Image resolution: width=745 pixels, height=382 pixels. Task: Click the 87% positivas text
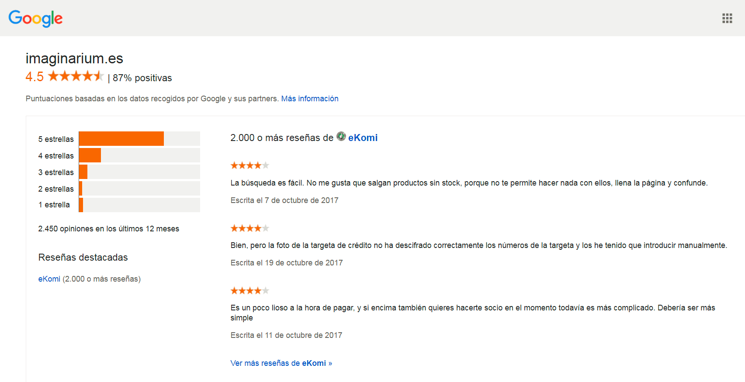pos(142,78)
